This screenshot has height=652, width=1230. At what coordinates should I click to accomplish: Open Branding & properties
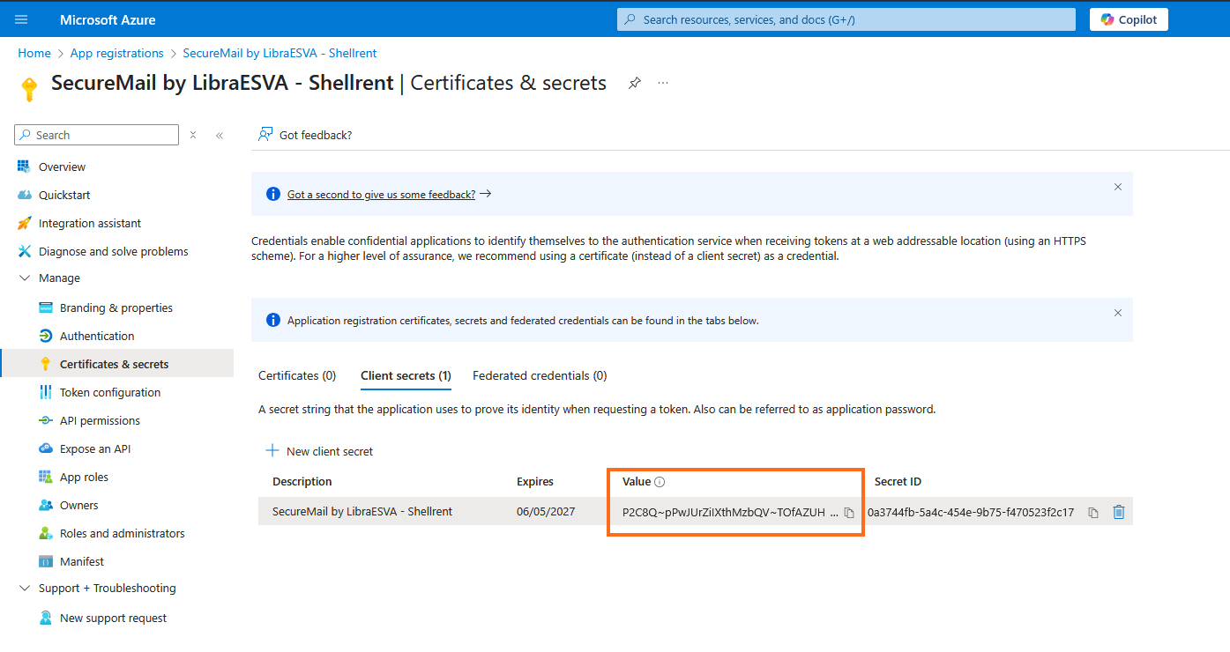point(117,307)
